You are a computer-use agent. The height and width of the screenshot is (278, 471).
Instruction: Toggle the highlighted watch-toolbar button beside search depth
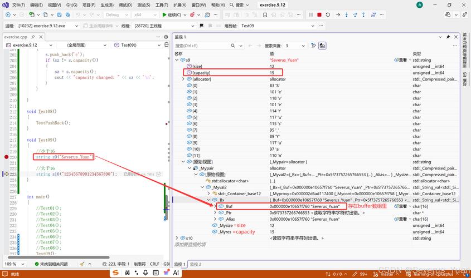322,46
